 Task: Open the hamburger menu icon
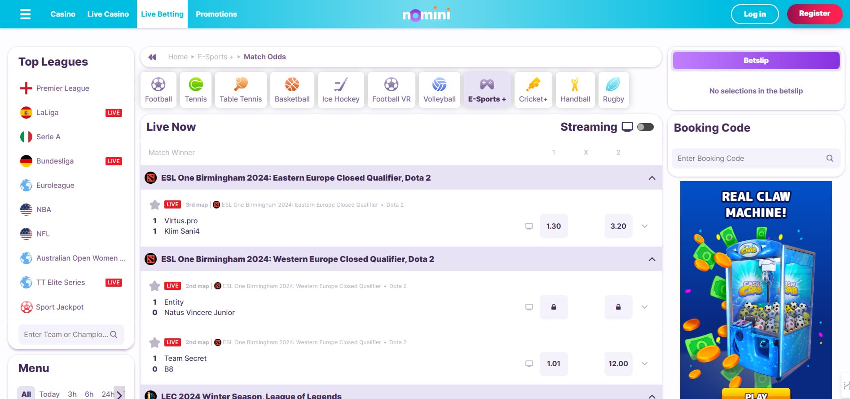[26, 14]
